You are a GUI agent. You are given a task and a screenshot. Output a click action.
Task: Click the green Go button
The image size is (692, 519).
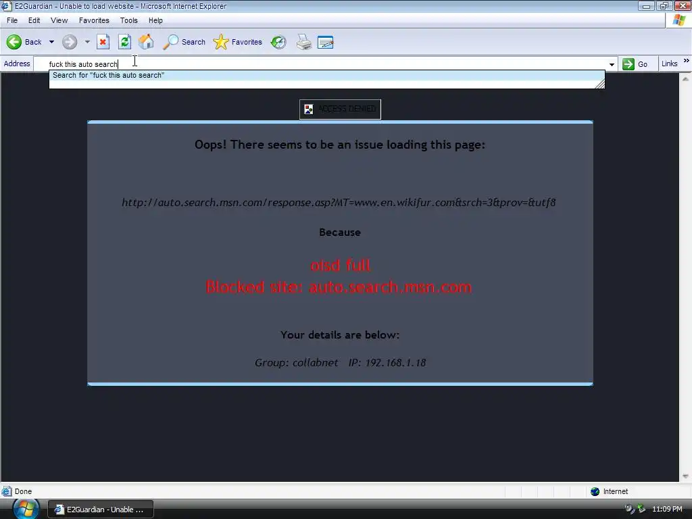[x=635, y=64]
